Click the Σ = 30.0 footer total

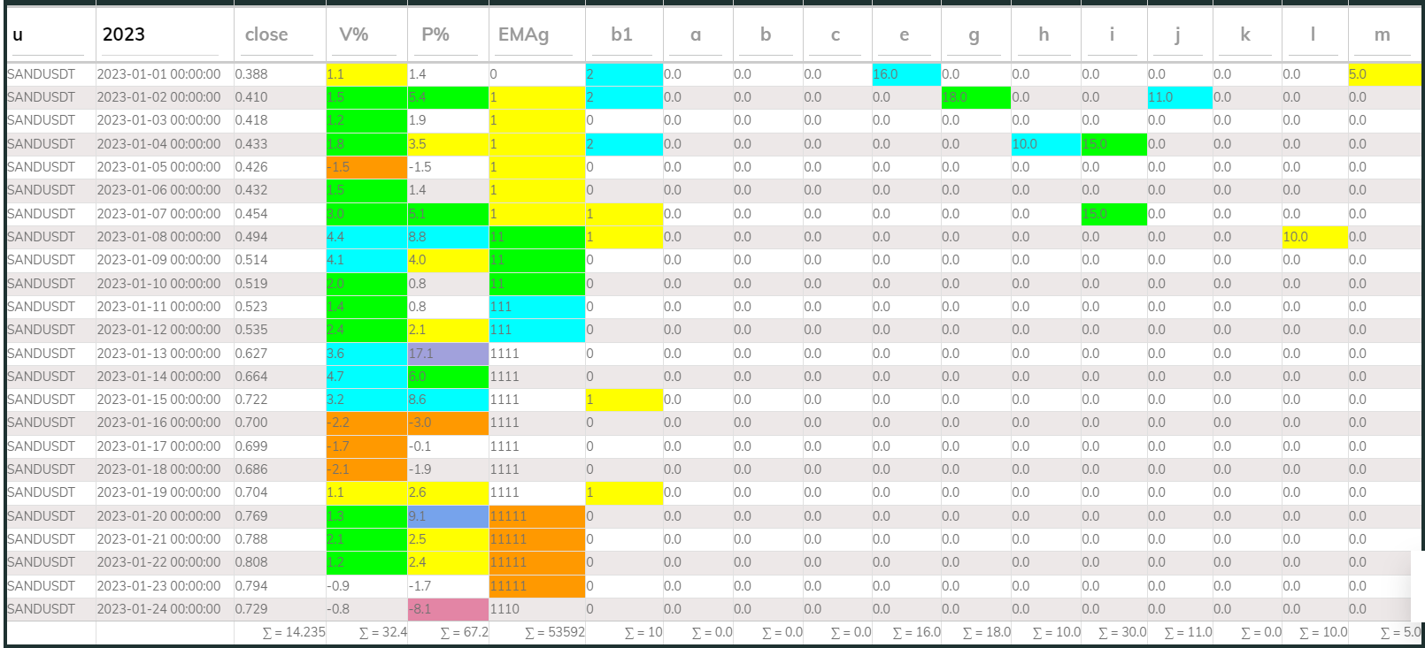coord(1121,632)
